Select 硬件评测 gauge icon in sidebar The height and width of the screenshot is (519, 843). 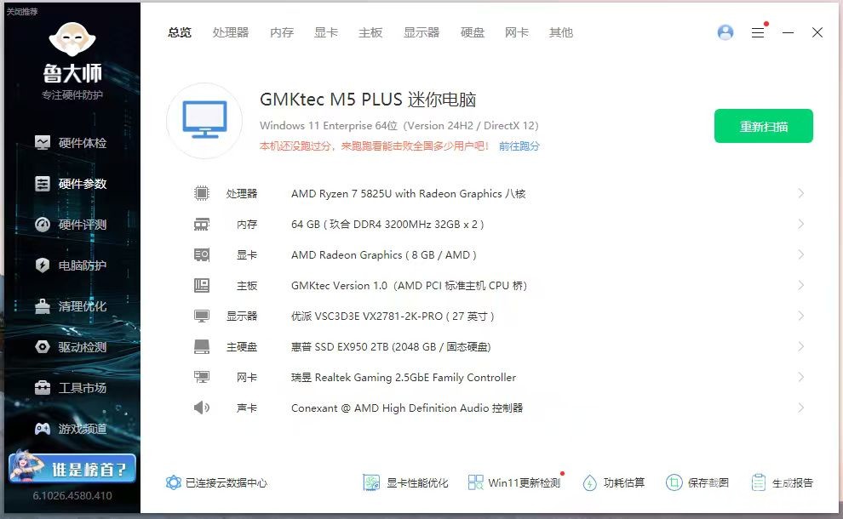[x=43, y=225]
